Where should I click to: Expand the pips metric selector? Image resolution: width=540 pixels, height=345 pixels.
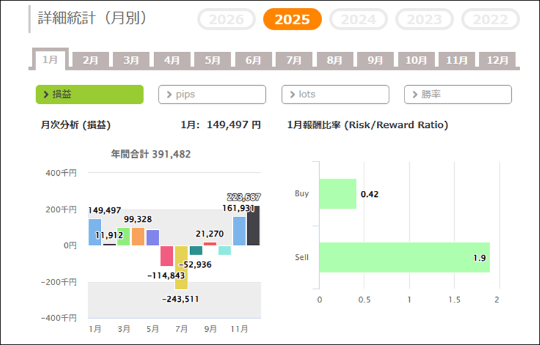[x=212, y=94]
